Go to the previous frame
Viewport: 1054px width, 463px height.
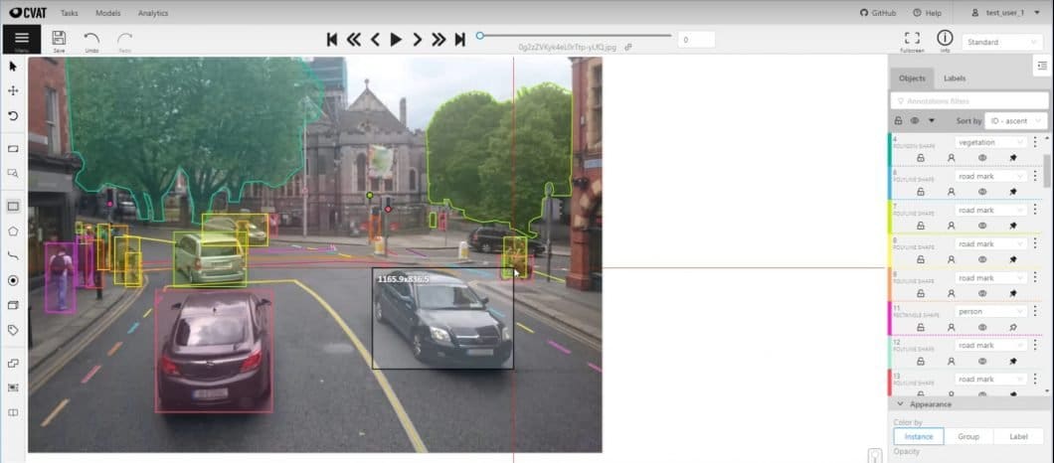point(375,40)
